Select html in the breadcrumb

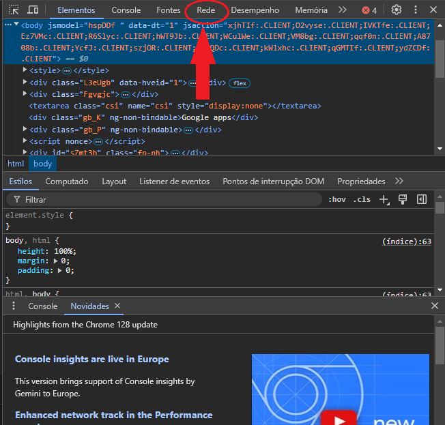tap(16, 164)
